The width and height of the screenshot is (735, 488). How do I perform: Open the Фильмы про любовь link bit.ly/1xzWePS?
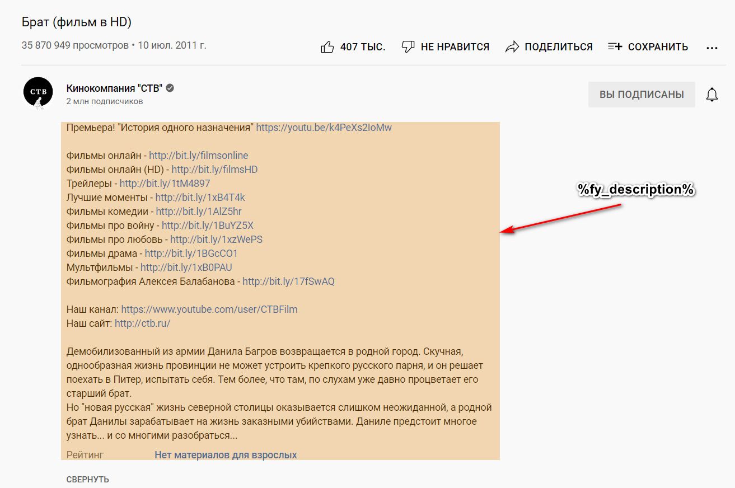[217, 240]
